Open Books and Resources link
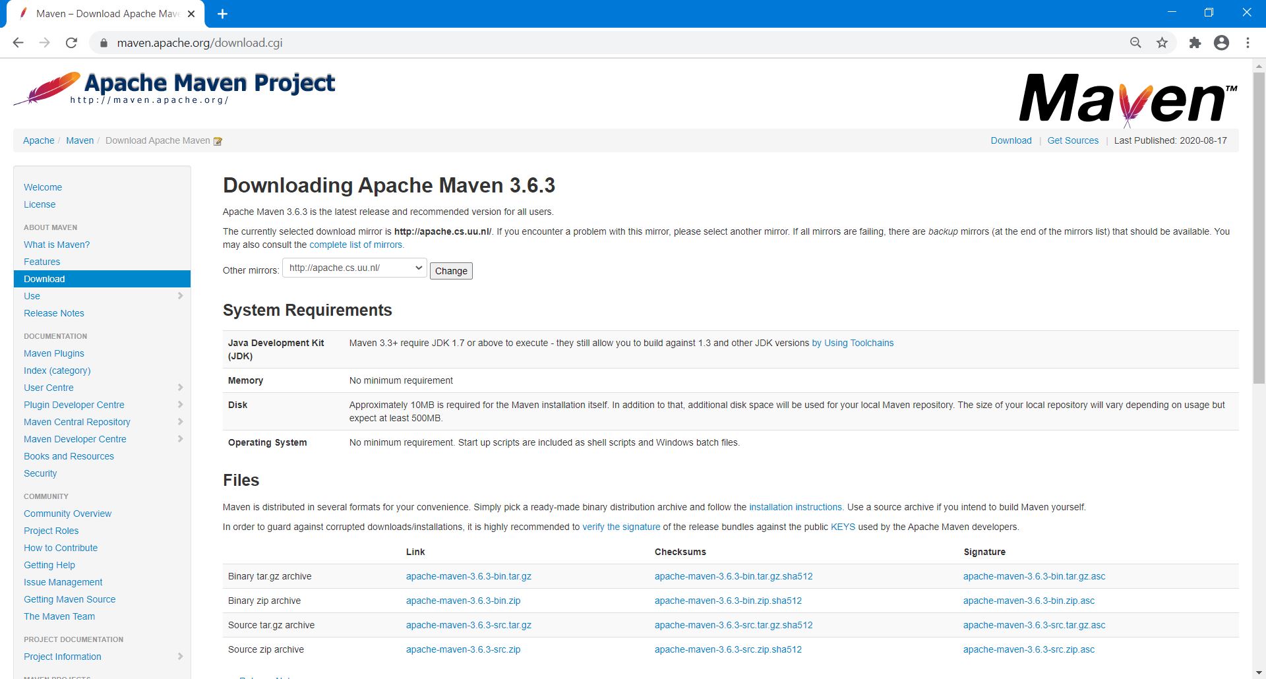The height and width of the screenshot is (679, 1266). [69, 456]
